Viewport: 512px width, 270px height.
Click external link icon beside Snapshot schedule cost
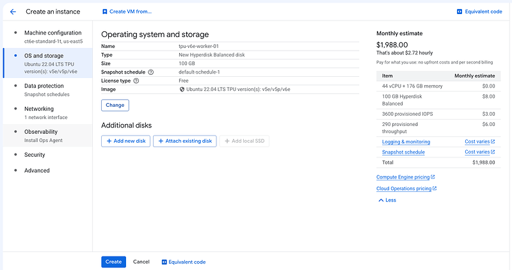tap(493, 152)
